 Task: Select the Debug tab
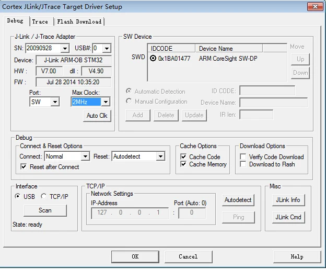click(x=15, y=20)
